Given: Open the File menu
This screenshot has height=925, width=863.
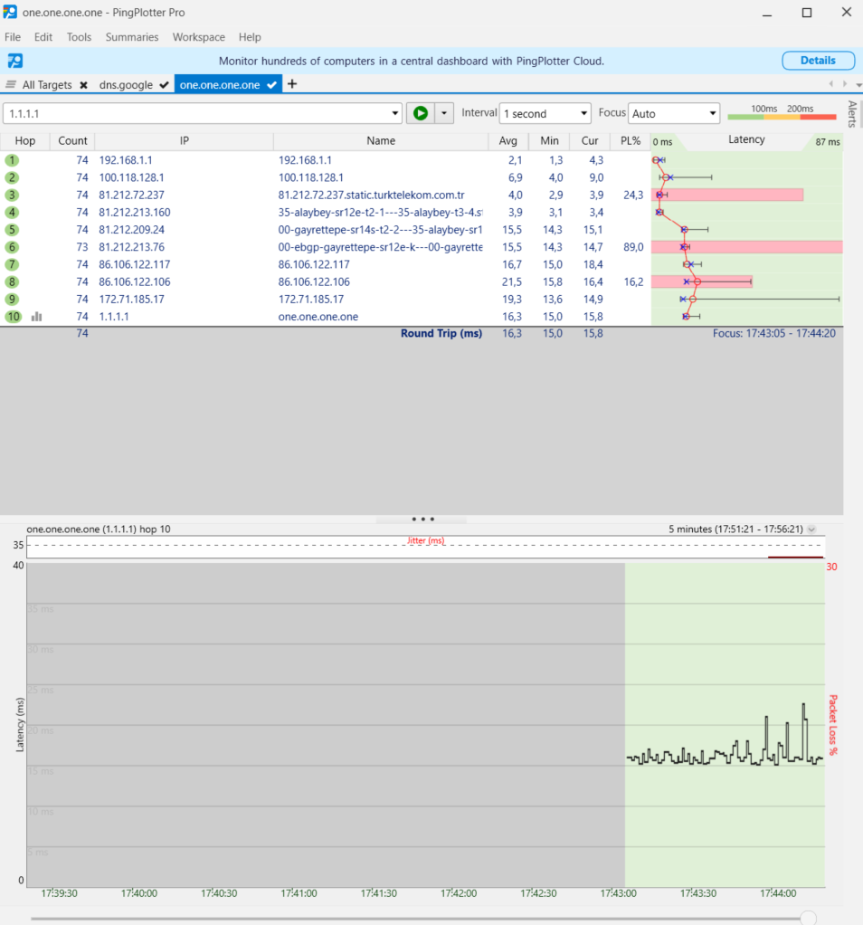Looking at the screenshot, I should coord(13,37).
